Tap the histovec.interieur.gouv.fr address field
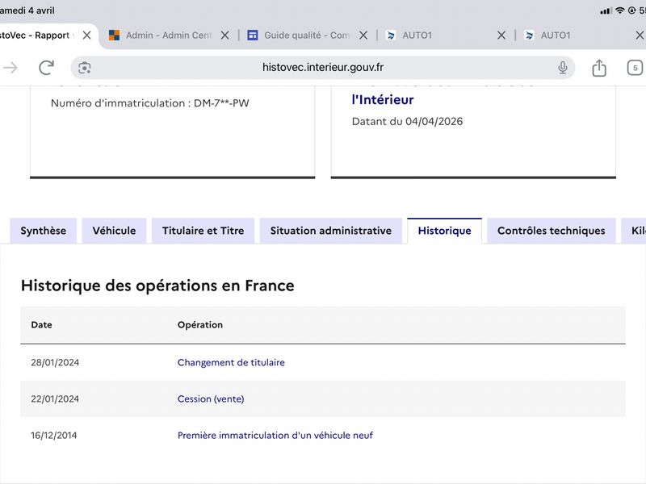Viewport: 646px width, 484px height. [x=323, y=68]
